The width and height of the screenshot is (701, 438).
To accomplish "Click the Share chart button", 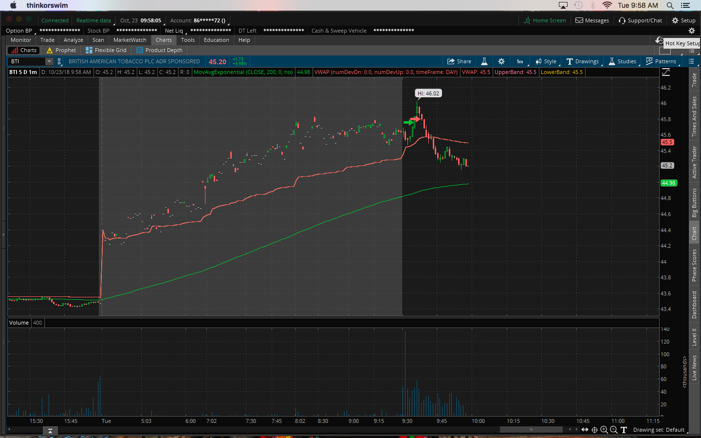I will pyautogui.click(x=460, y=61).
